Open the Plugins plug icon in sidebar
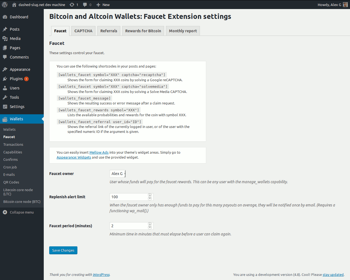Screen dimensions: 350x280 coord(5,79)
